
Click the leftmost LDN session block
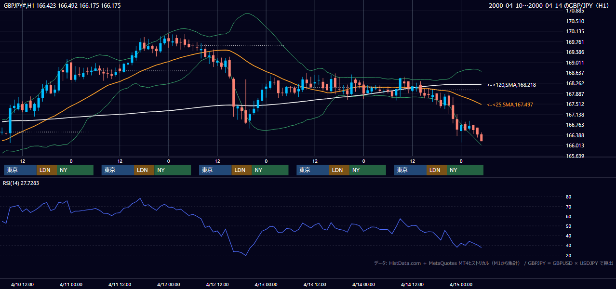tap(46, 170)
